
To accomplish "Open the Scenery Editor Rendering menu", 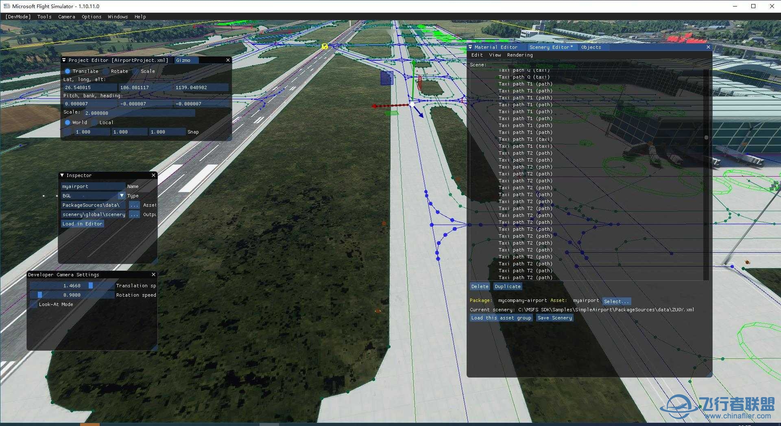I will (520, 55).
